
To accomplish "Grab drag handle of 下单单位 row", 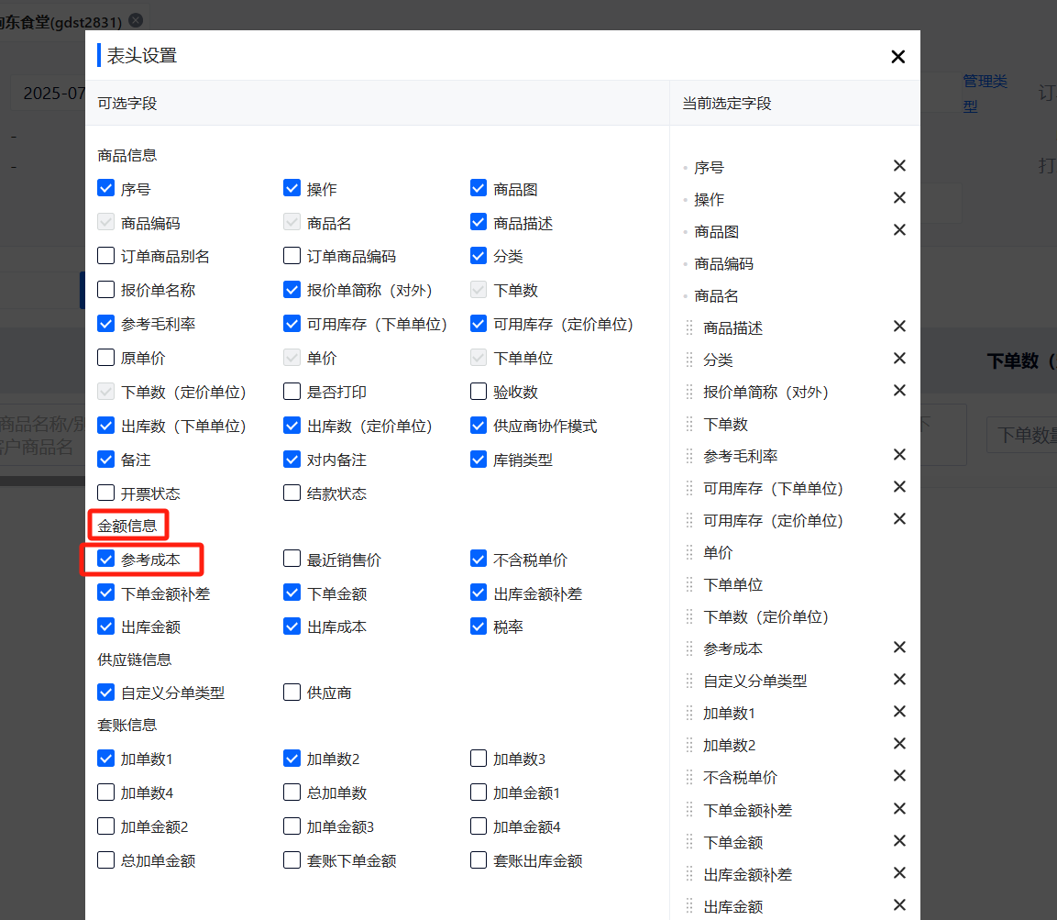I will pyautogui.click(x=689, y=585).
